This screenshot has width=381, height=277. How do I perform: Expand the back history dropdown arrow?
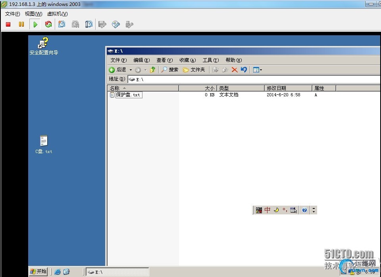(131, 70)
